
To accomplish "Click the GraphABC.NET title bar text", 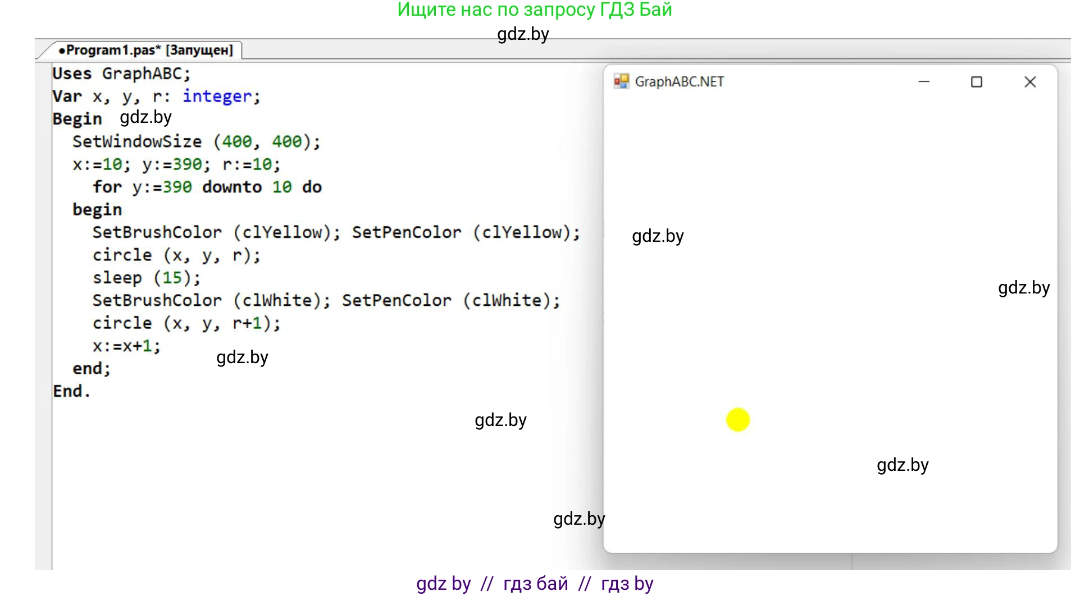I will 679,82.
